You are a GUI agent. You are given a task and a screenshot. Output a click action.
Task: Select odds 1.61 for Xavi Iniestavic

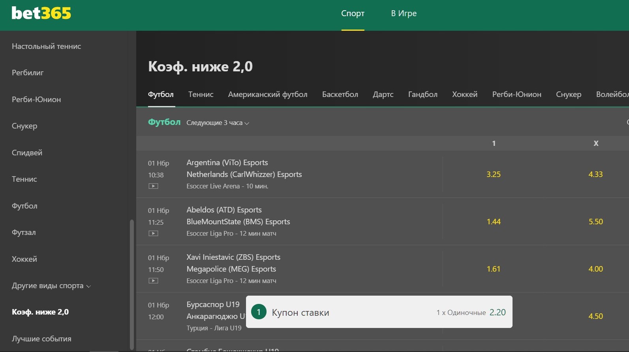tap(494, 269)
